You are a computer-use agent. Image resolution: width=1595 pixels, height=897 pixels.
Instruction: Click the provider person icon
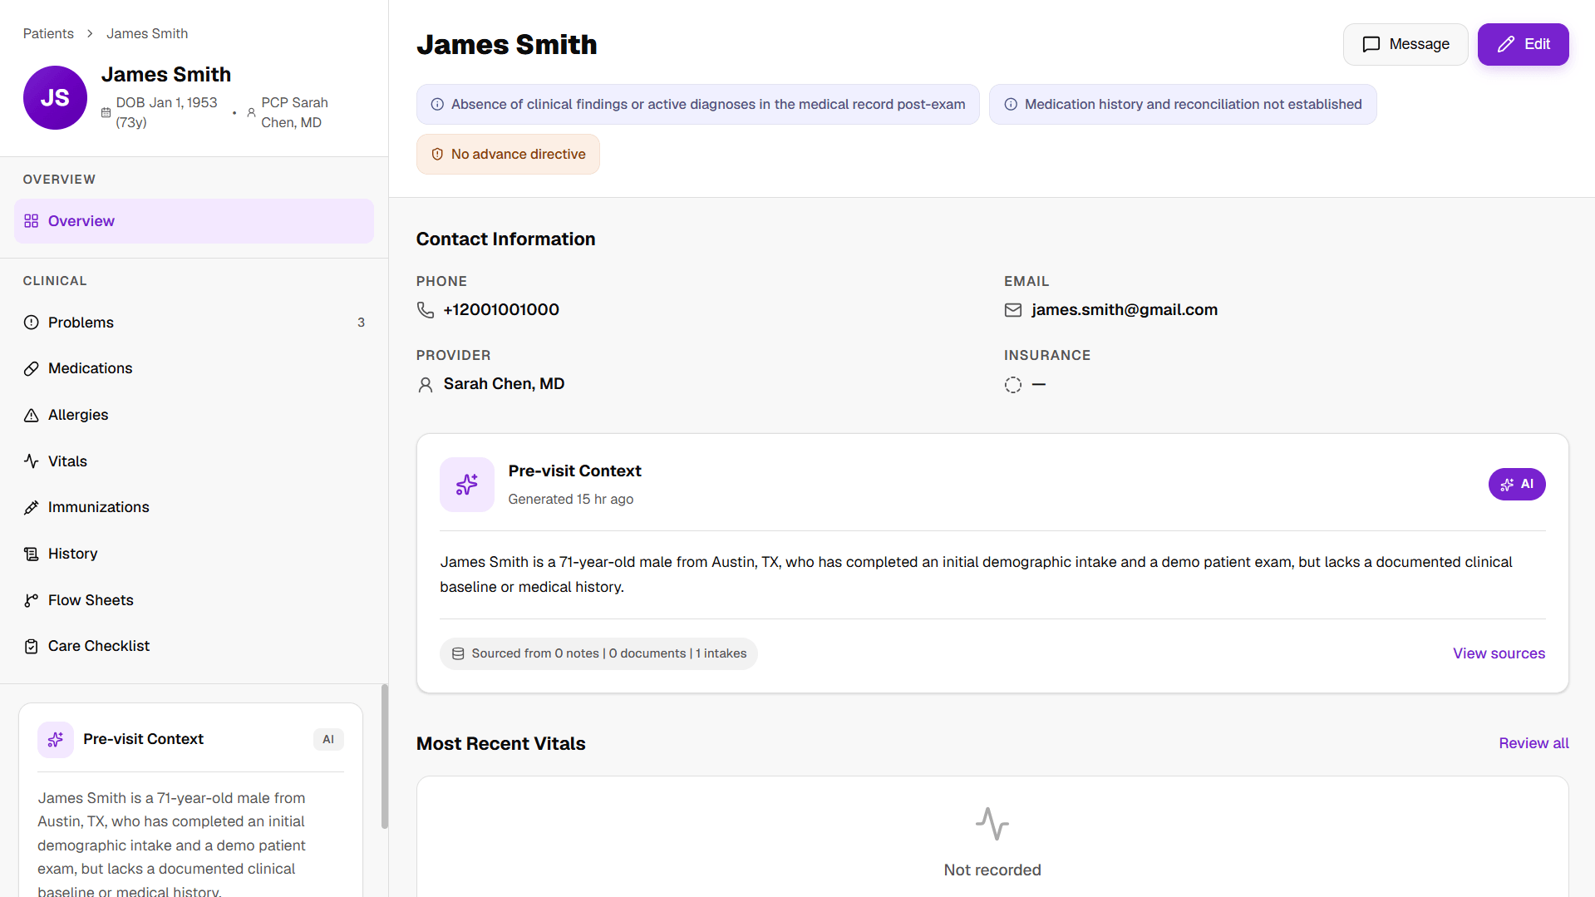pyautogui.click(x=426, y=385)
